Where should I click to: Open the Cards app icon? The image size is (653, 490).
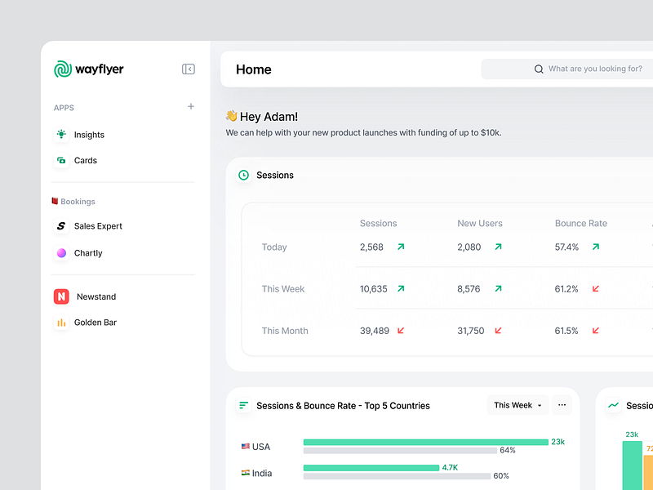[61, 160]
